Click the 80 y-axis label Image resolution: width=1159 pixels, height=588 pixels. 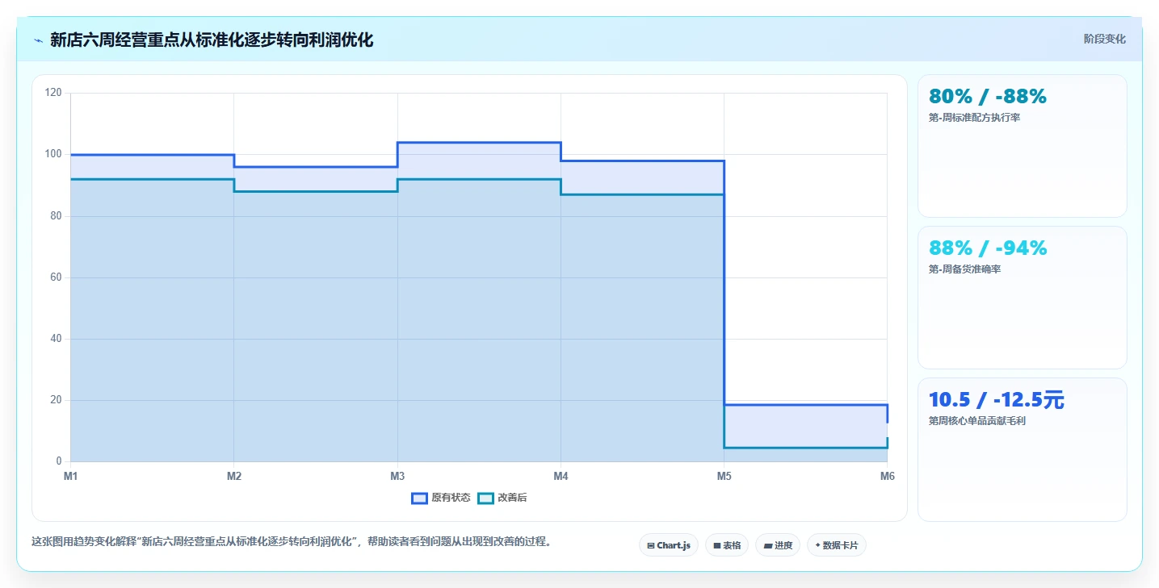[x=56, y=216]
